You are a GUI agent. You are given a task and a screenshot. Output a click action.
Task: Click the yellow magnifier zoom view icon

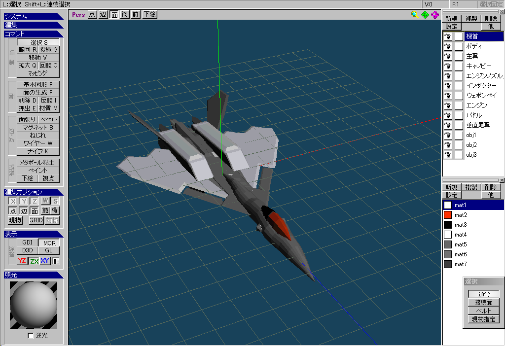[415, 15]
